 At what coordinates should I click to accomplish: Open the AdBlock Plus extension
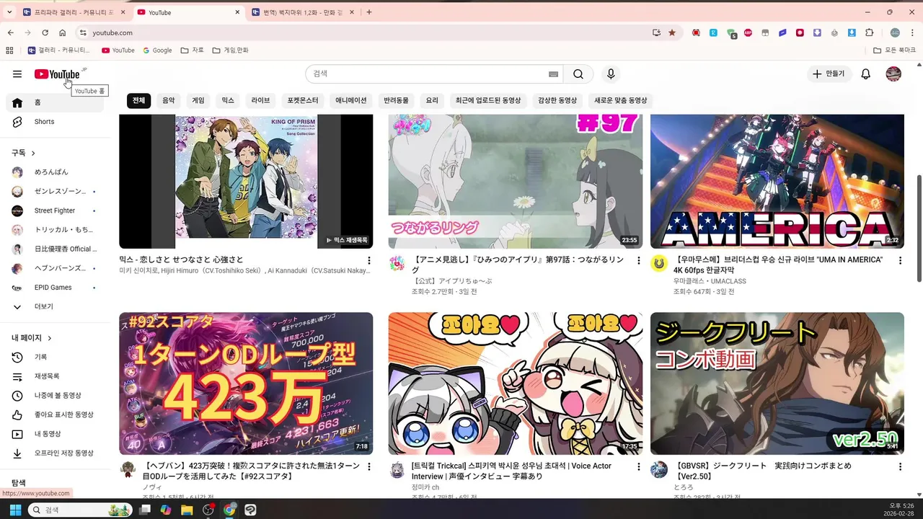coord(748,32)
